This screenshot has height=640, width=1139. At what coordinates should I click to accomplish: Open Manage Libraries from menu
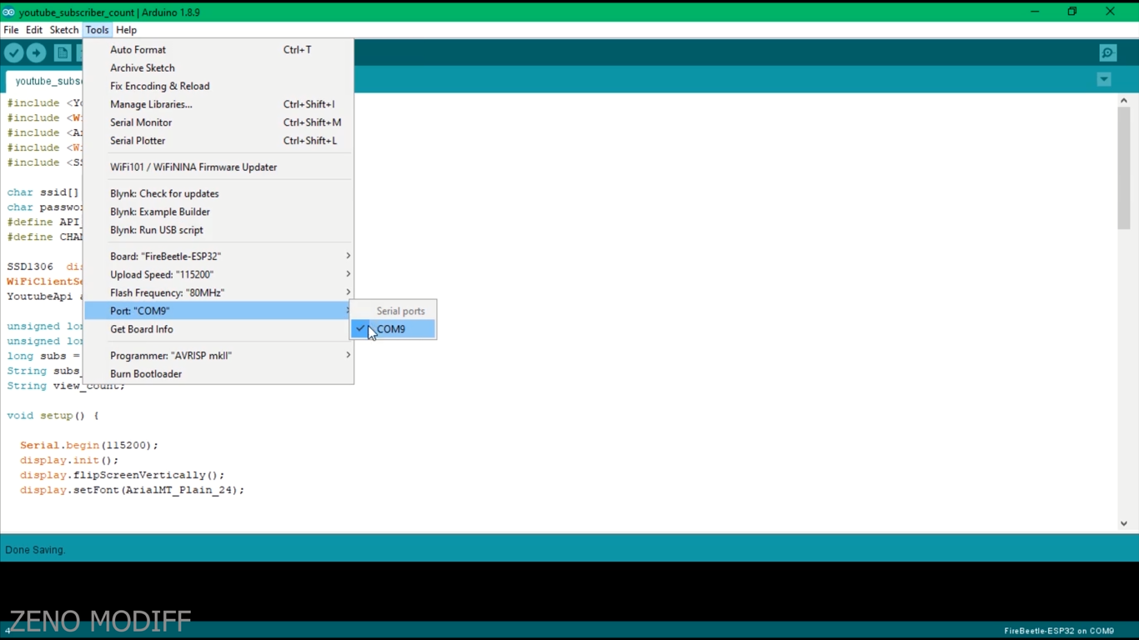coord(219,105)
